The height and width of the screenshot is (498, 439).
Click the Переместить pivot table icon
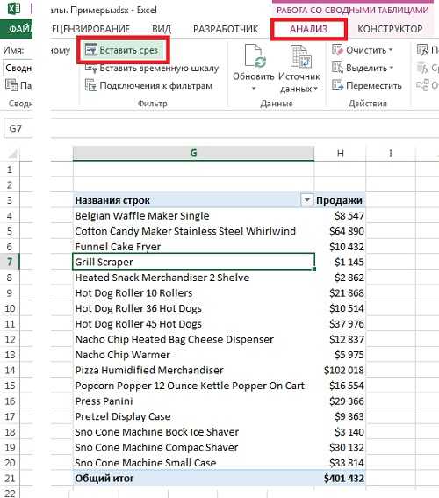click(337, 85)
